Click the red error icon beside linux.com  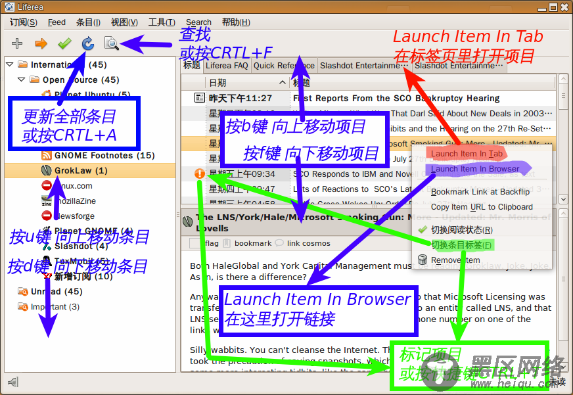(x=47, y=185)
